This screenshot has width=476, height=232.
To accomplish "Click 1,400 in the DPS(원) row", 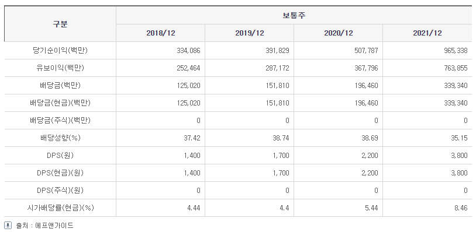I will click(x=192, y=156).
